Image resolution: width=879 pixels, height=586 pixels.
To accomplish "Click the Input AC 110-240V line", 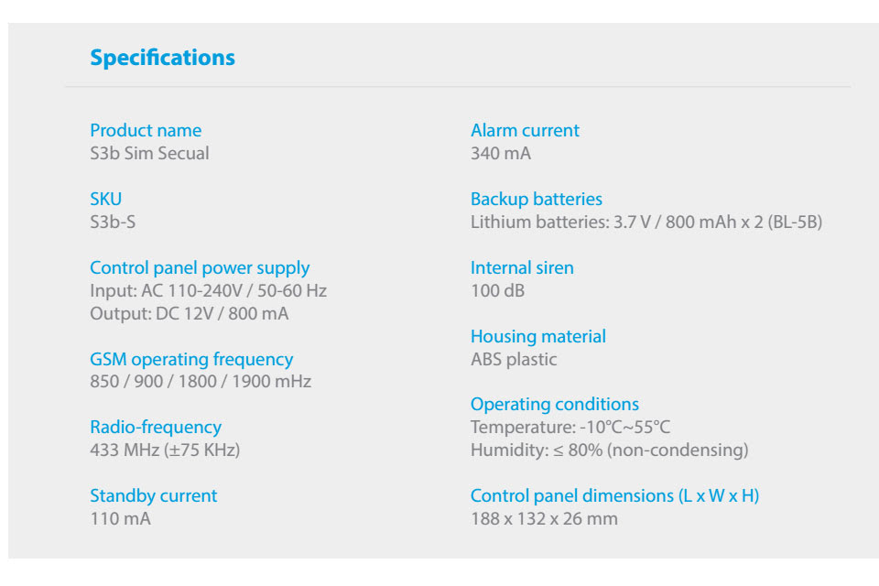I will coord(209,290).
